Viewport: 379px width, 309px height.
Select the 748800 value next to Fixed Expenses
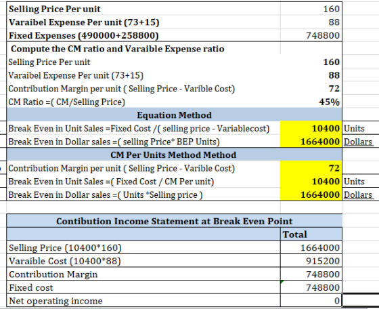tap(311, 35)
